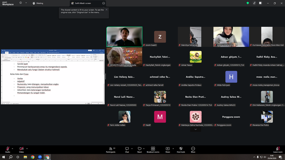Click 'Pemandangan itu sangat indah.' line in shared Word

click(x=31, y=93)
